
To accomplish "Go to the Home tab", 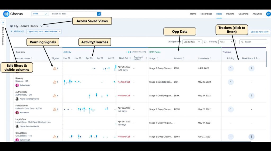I will [193, 14].
